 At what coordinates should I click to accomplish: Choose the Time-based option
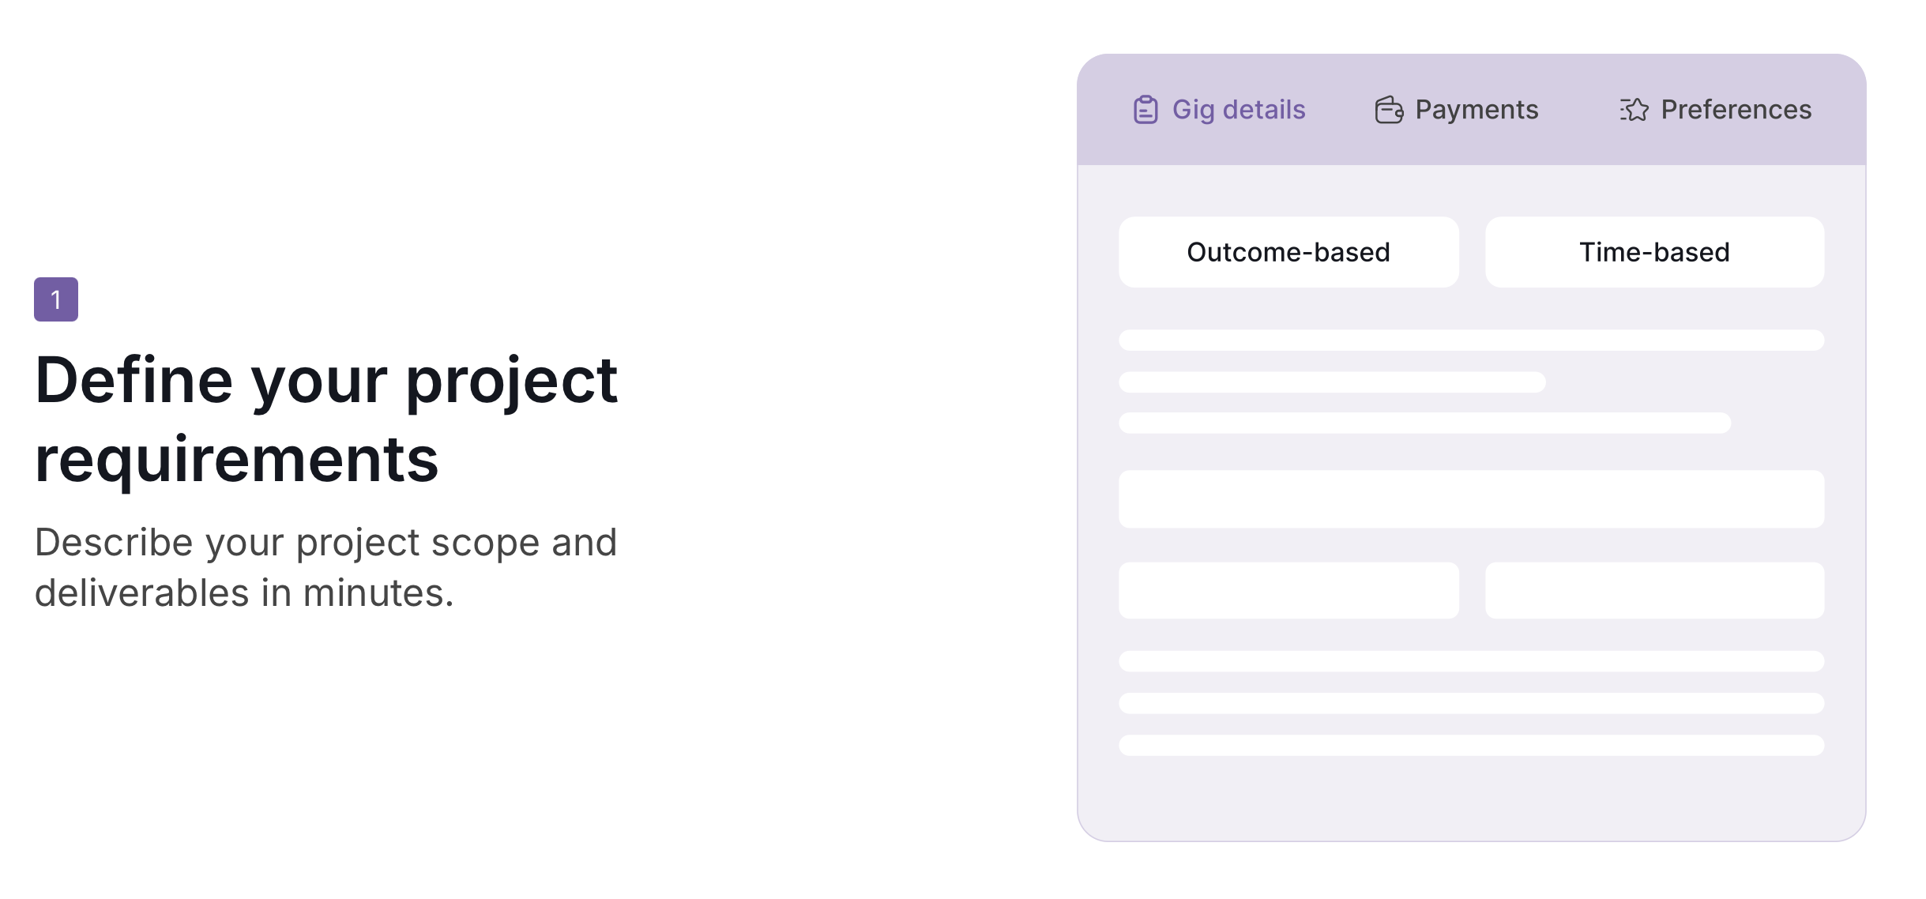1654,252
